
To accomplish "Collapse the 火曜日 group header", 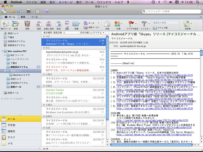I will 44,75.
